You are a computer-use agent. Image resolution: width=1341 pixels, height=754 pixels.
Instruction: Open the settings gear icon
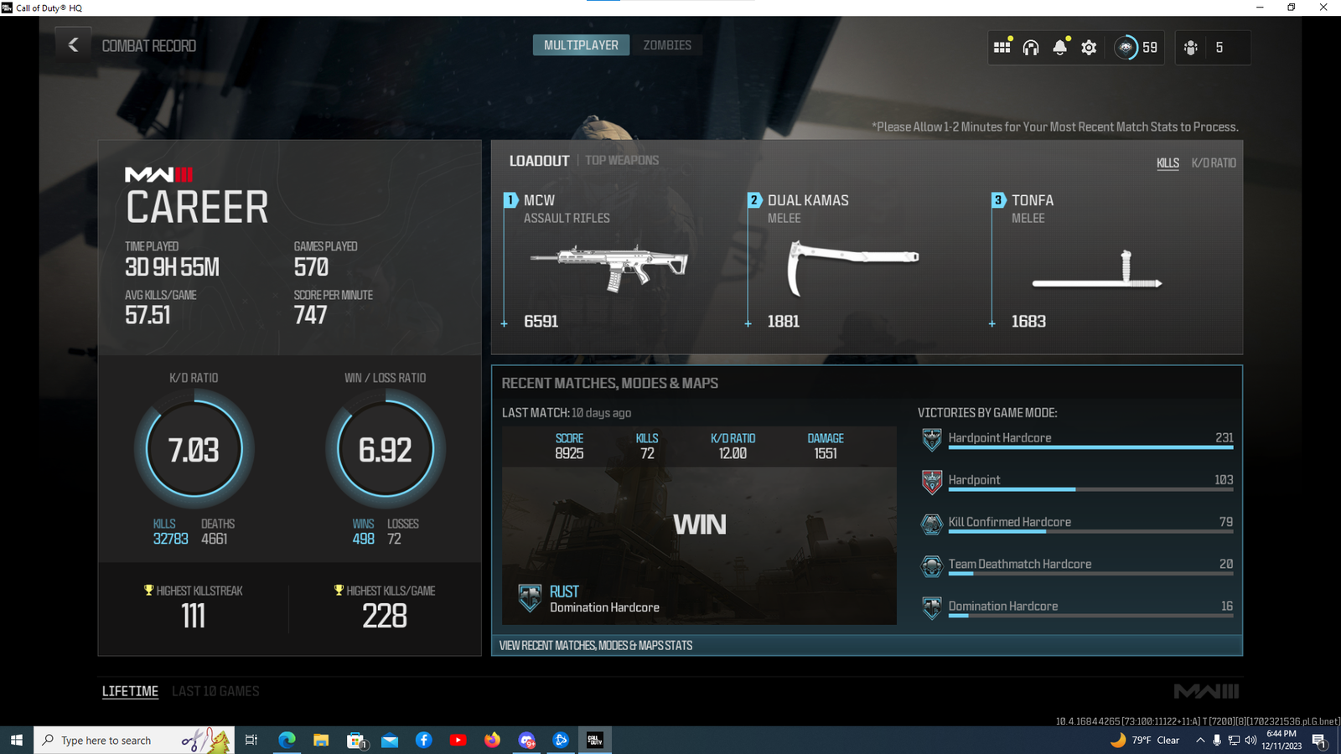pyautogui.click(x=1089, y=48)
